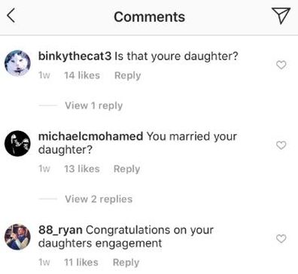The image size is (298, 274).
Task: Like 88_ryan's comment with the heart
Action: pos(281,239)
